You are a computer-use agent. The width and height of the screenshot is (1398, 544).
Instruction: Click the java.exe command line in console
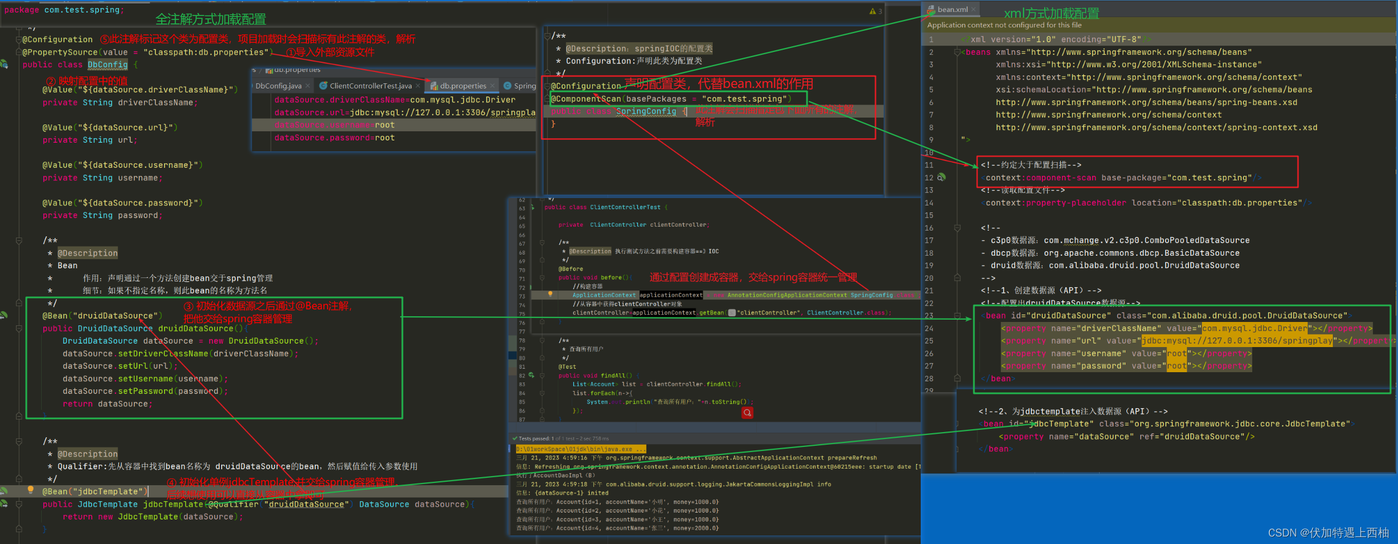(x=581, y=449)
